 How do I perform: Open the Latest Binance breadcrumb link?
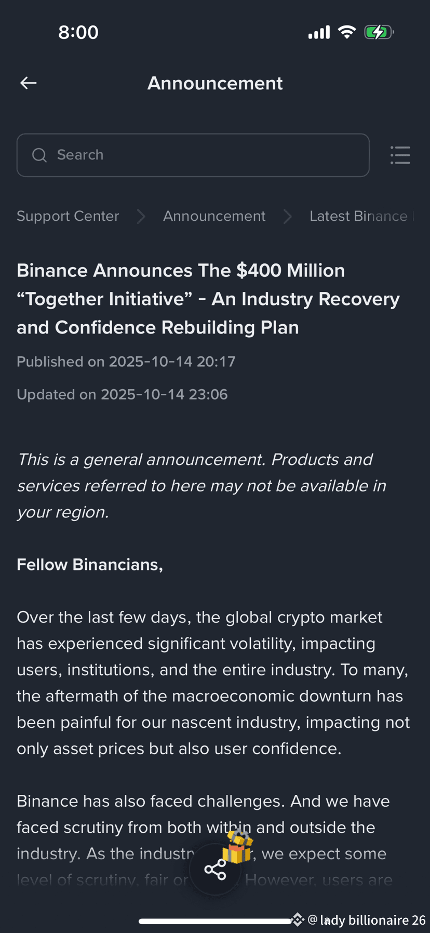tap(361, 216)
